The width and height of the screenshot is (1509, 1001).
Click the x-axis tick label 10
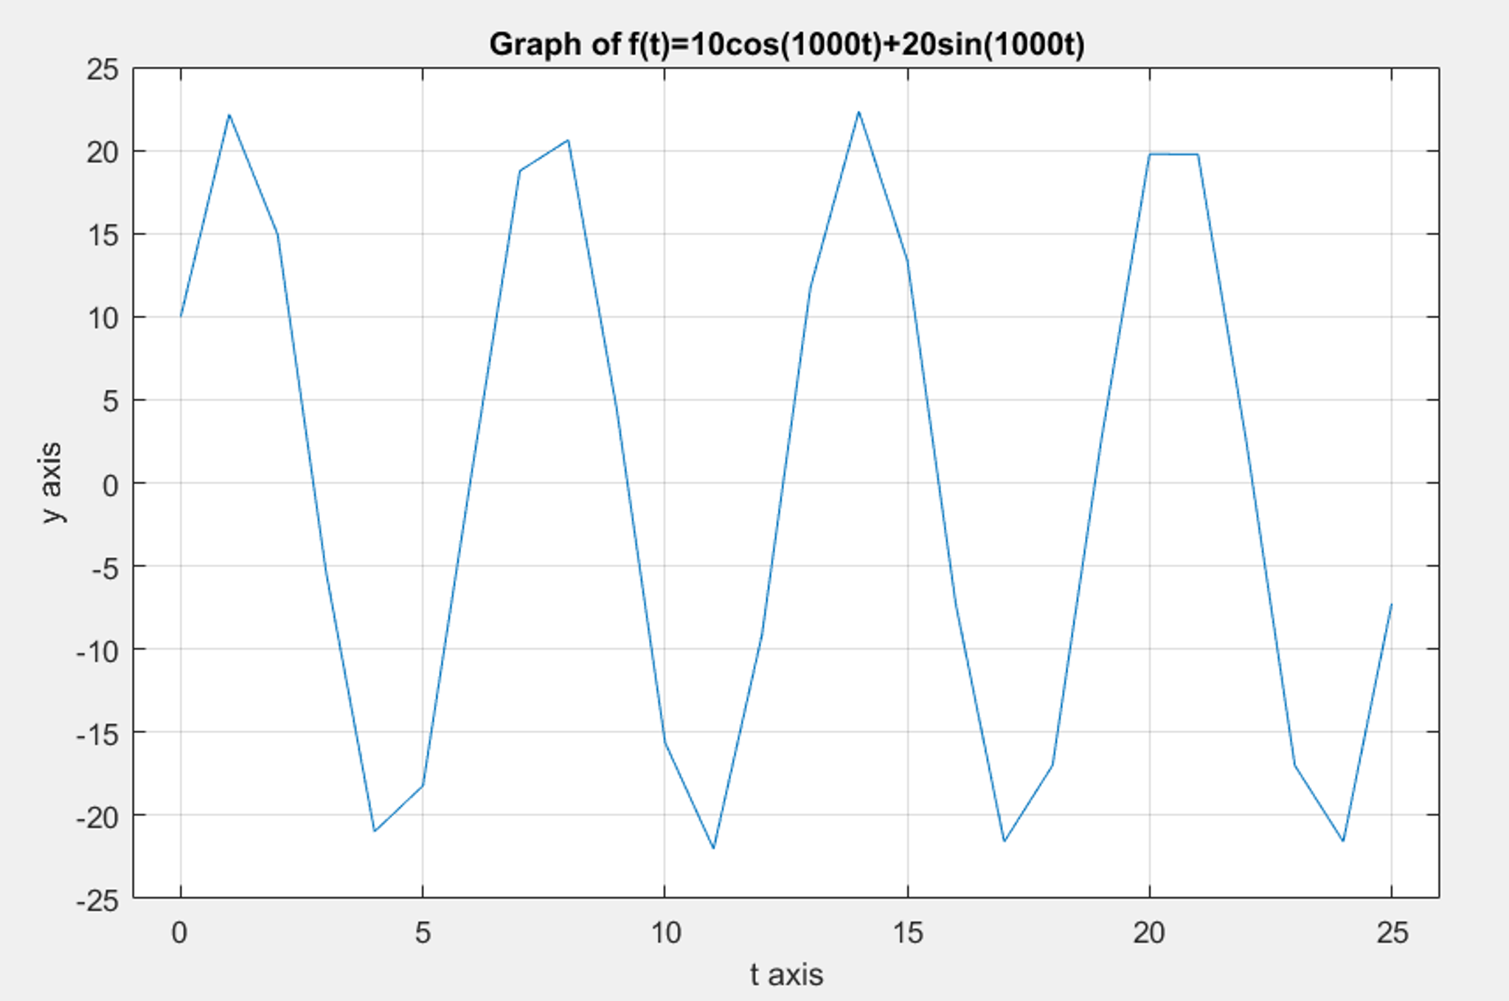(665, 932)
